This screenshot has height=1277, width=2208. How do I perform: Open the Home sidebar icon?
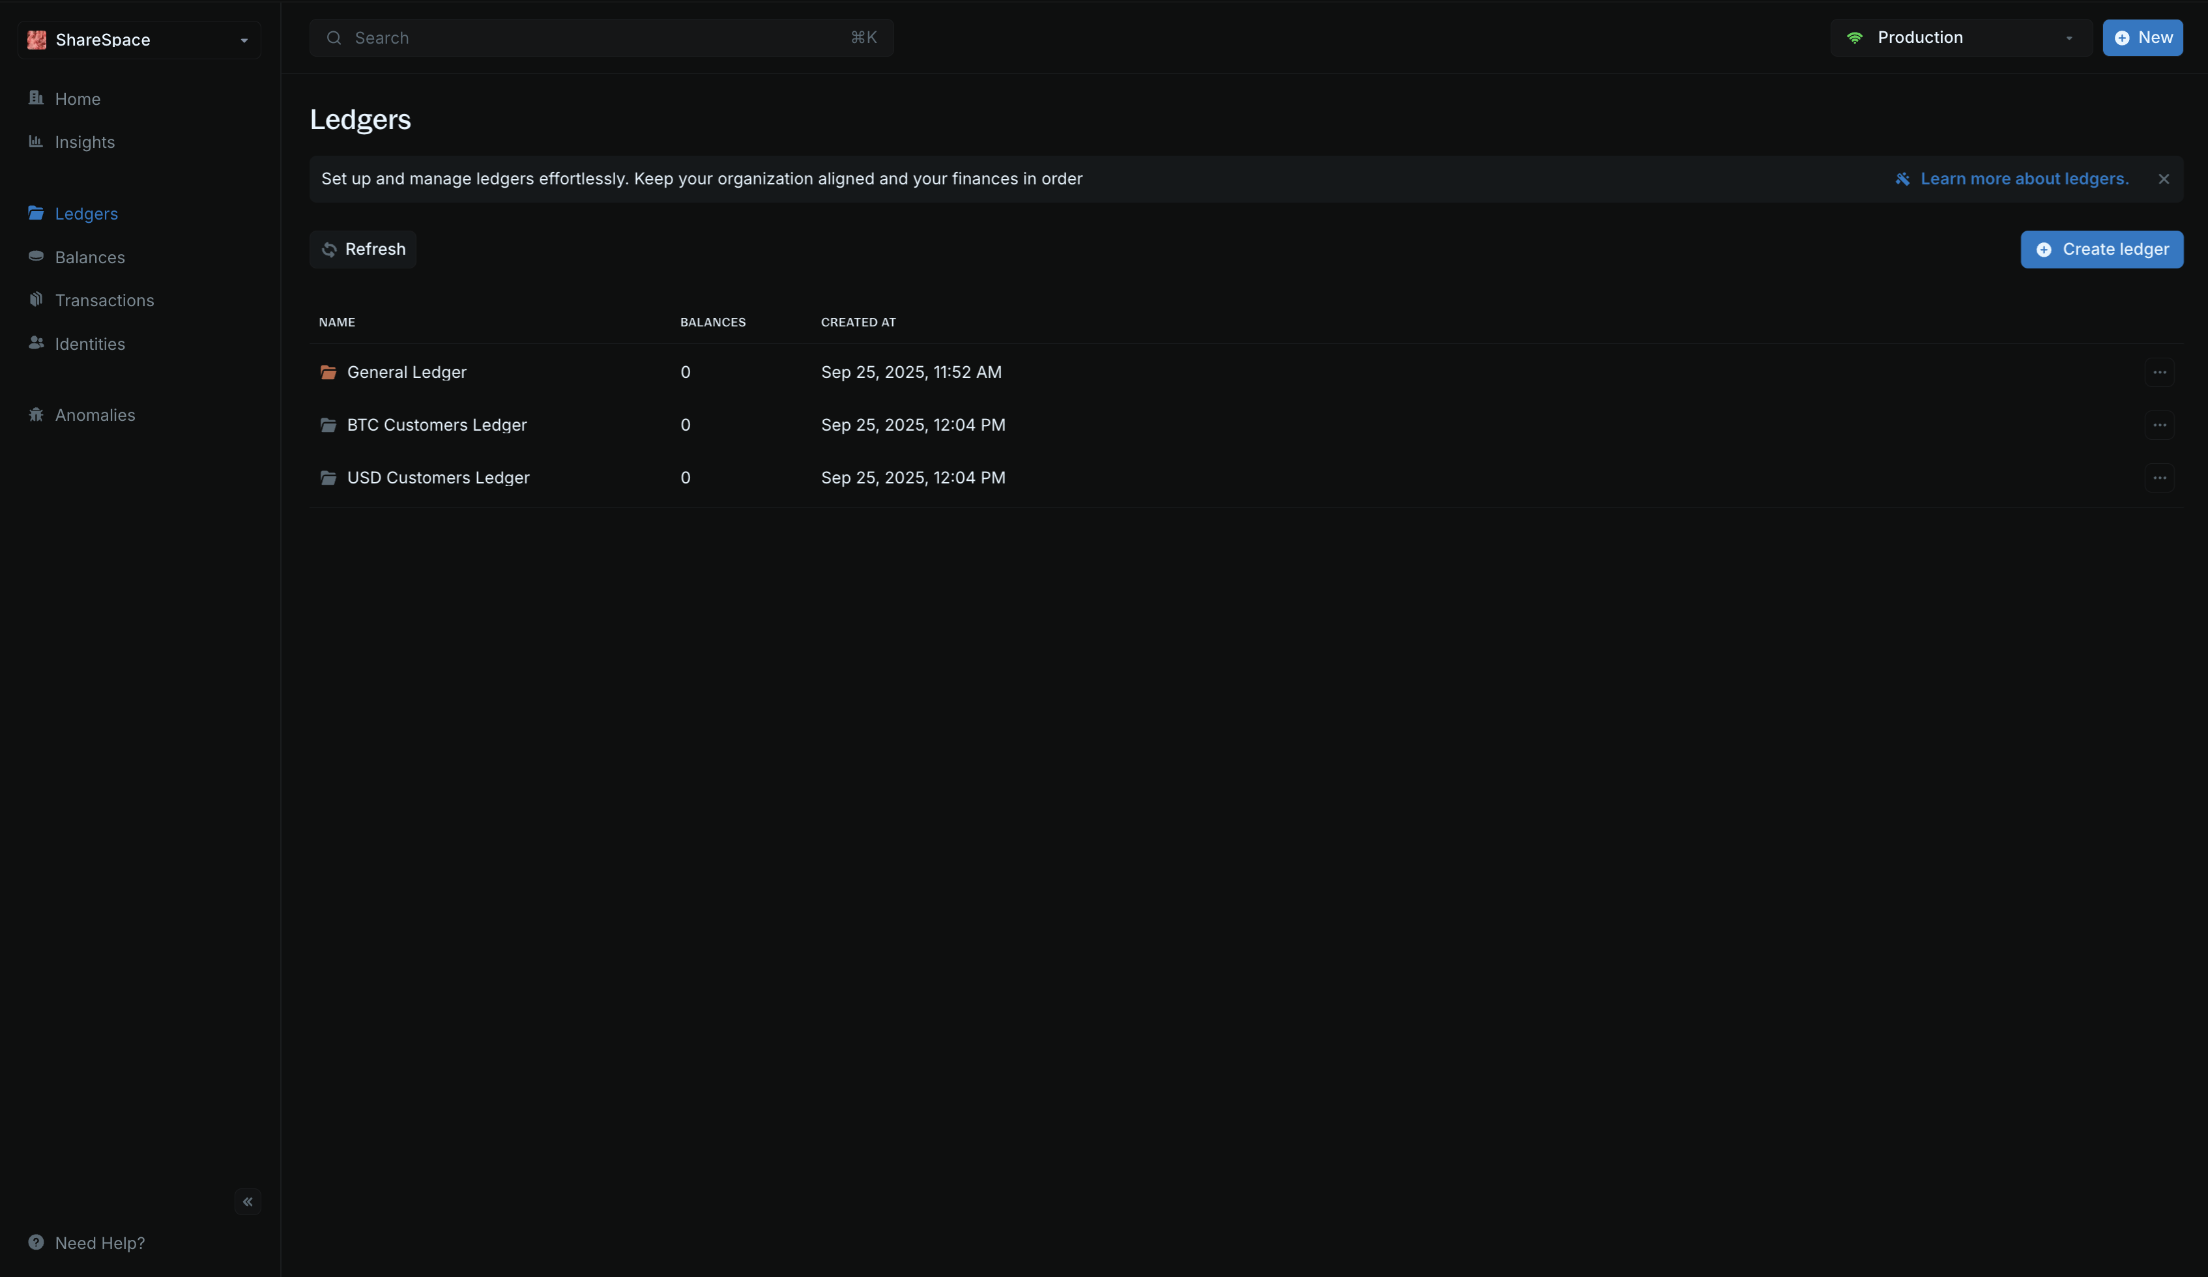tap(36, 98)
